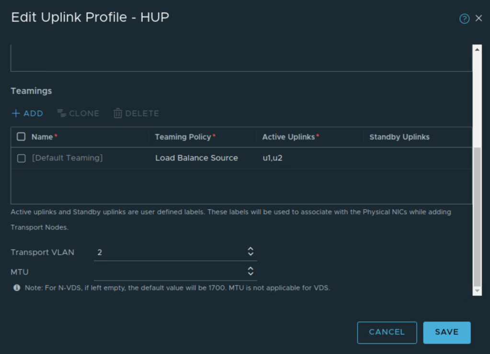This screenshot has width=490, height=354.
Task: Click the vertical scrollbar thumb
Action: click(477, 216)
